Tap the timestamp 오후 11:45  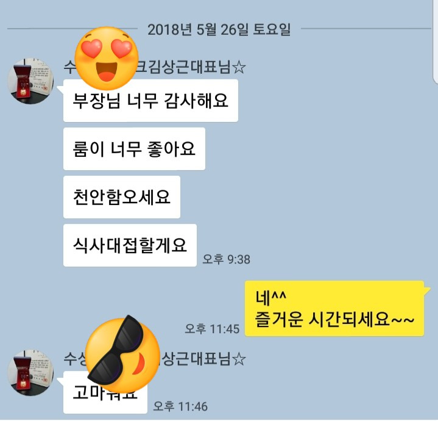coord(212,329)
